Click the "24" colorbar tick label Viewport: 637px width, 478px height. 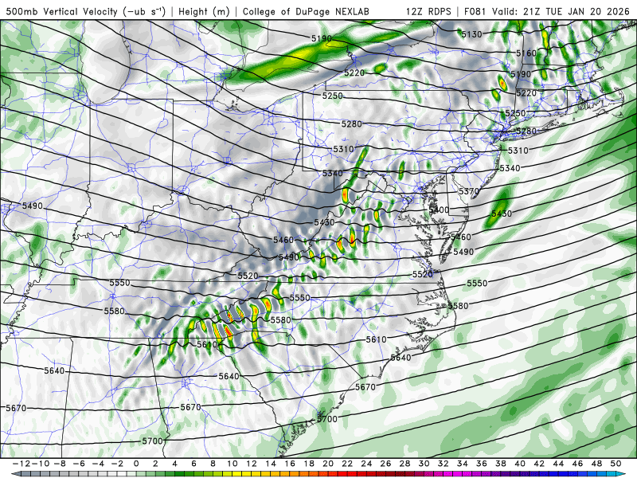366,464
